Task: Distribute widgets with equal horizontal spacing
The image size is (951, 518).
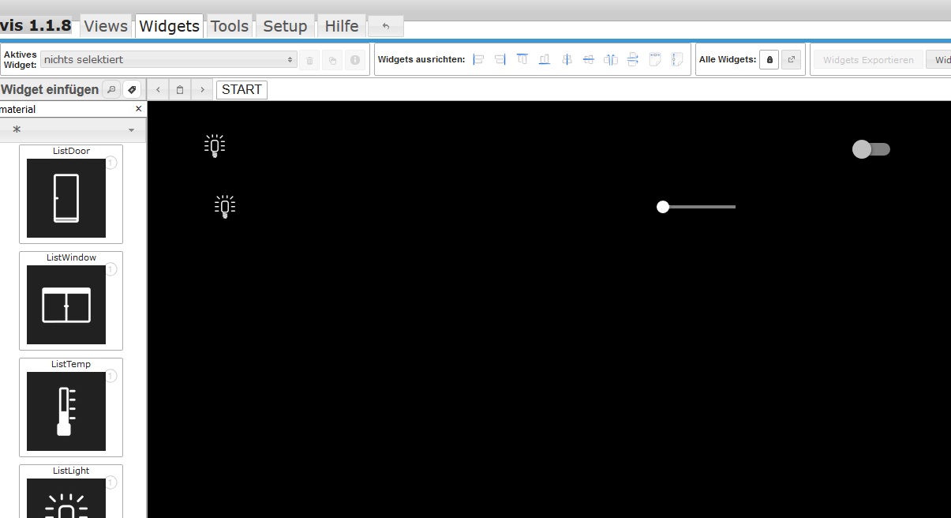Action: point(610,59)
